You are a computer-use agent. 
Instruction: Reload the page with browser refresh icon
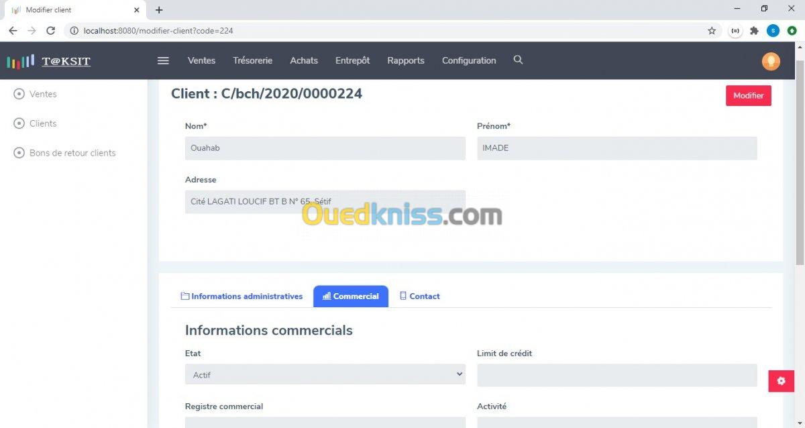coord(50,31)
